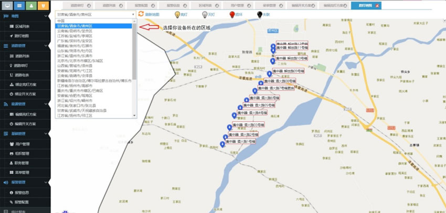Click the white 灭灯 lightbulb icon
Image resolution: width=446 pixels, height=213 pixels.
click(x=205, y=13)
